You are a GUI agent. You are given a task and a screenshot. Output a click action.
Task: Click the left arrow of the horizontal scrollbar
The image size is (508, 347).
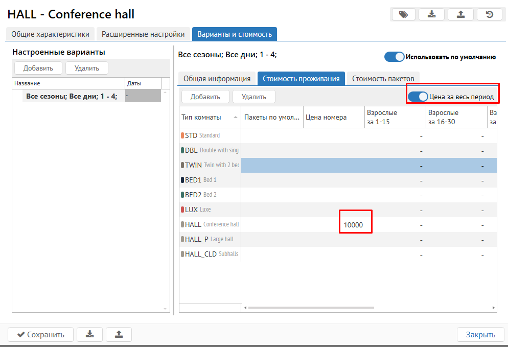pyautogui.click(x=245, y=308)
